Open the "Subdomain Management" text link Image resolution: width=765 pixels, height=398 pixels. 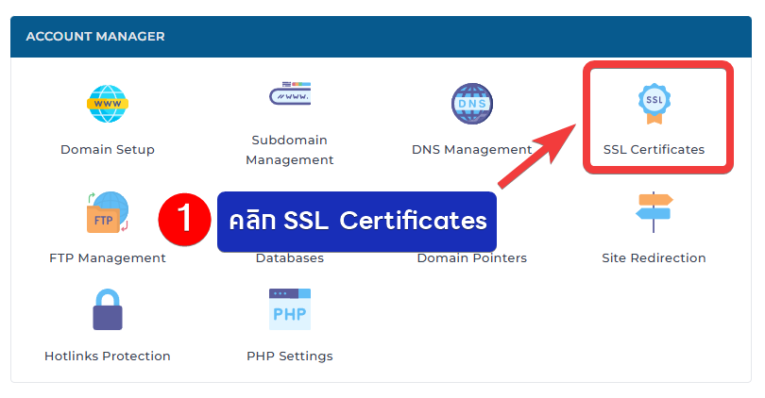289,150
